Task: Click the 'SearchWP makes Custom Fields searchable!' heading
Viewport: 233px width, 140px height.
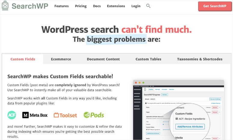Action: point(60,76)
